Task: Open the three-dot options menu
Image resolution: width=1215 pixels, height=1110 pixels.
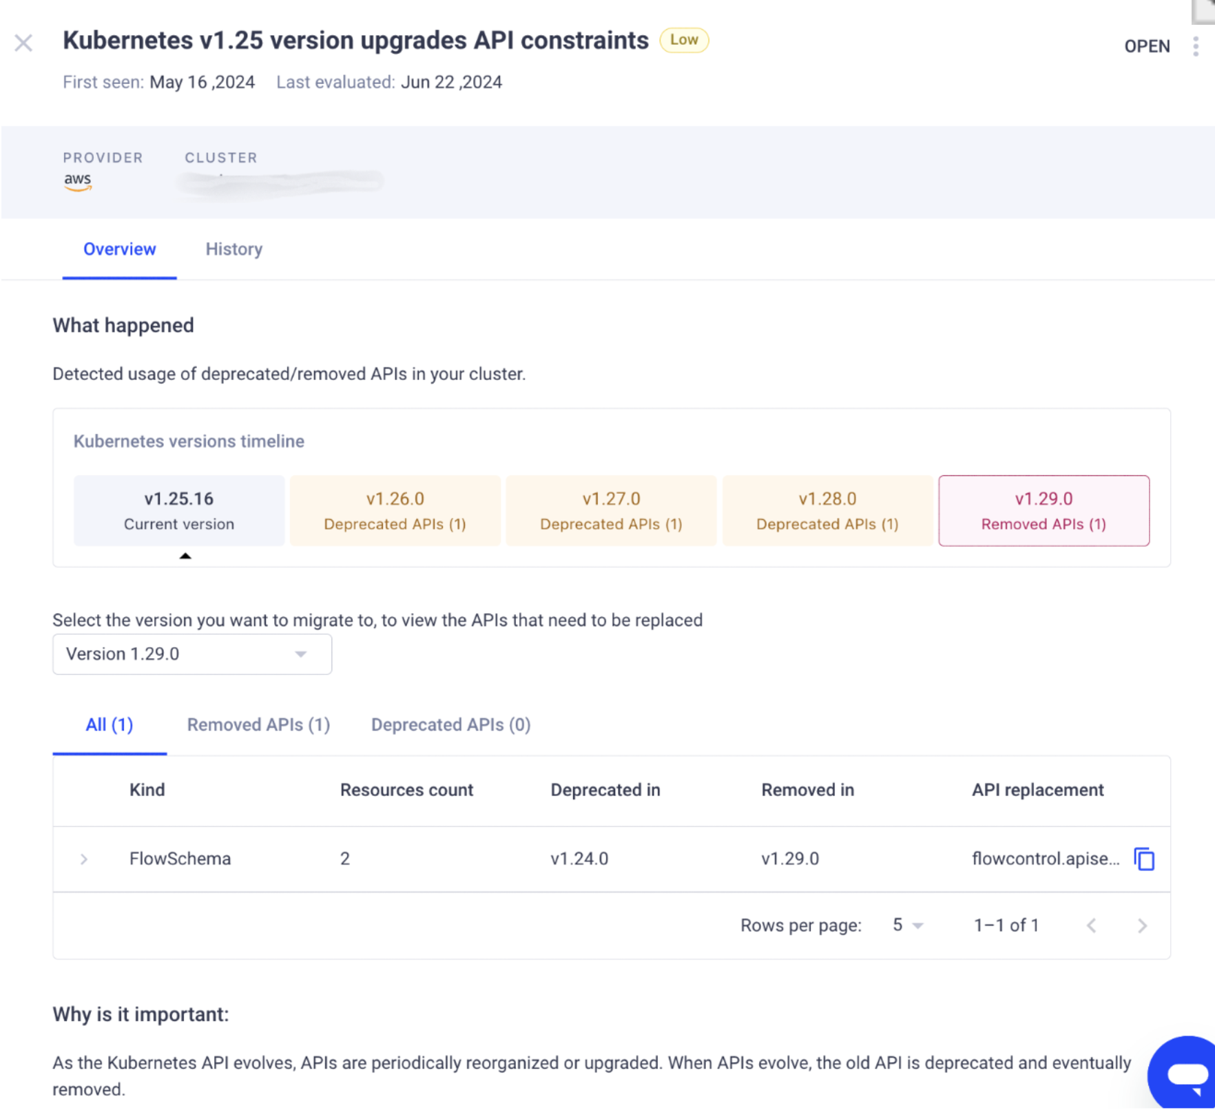Action: (x=1196, y=46)
